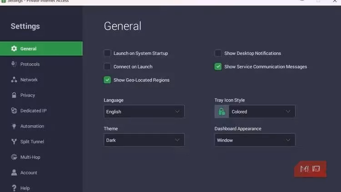341x192 pixels.
Task: Expand the Dashboard Appearance dropdown
Action: (255, 140)
